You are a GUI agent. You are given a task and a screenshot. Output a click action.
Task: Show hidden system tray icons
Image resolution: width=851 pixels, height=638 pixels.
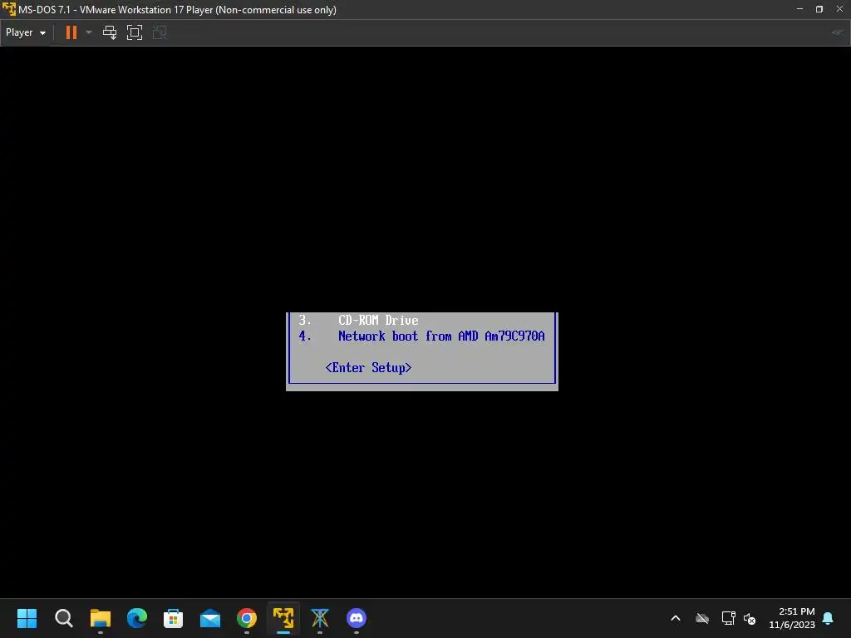[676, 618]
